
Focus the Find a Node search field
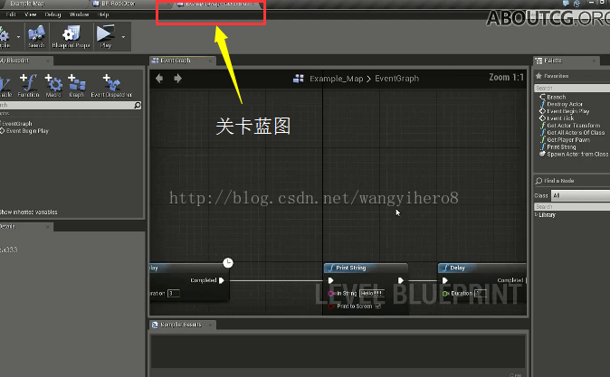(572, 206)
